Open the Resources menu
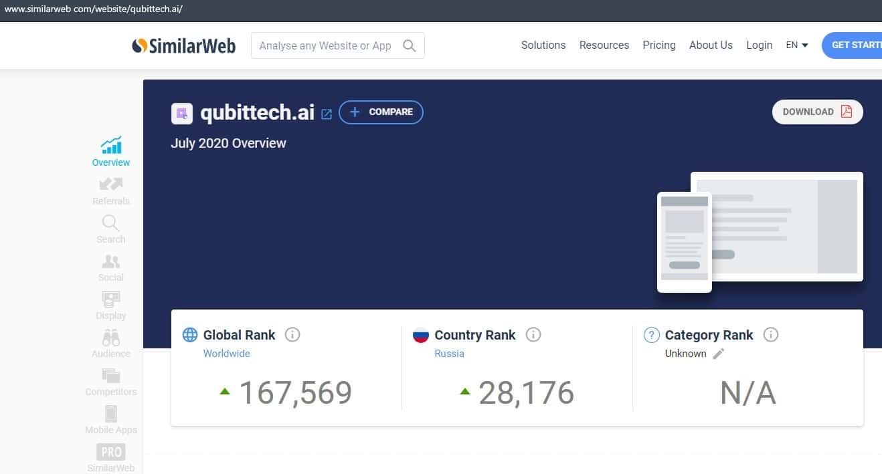Viewport: 882px width, 474px height. [x=604, y=45]
